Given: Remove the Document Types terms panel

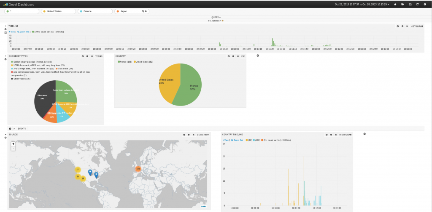Looking at the screenshot, I should [x=92, y=56].
